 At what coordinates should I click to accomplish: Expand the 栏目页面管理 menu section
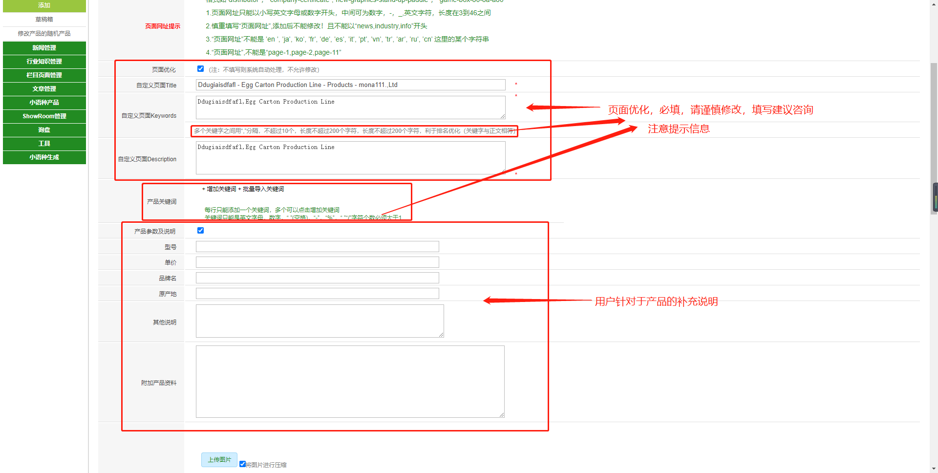click(x=44, y=75)
